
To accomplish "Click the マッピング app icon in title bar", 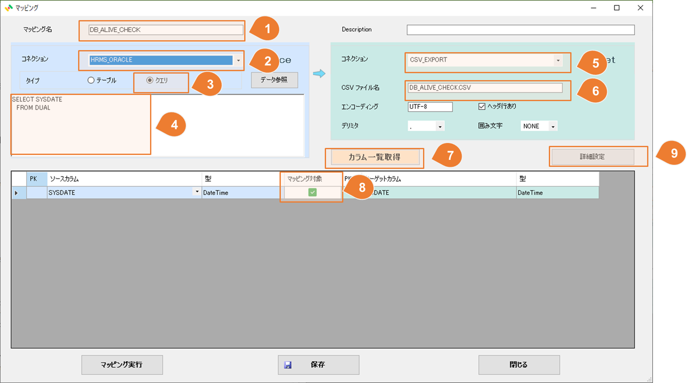I will click(9, 8).
